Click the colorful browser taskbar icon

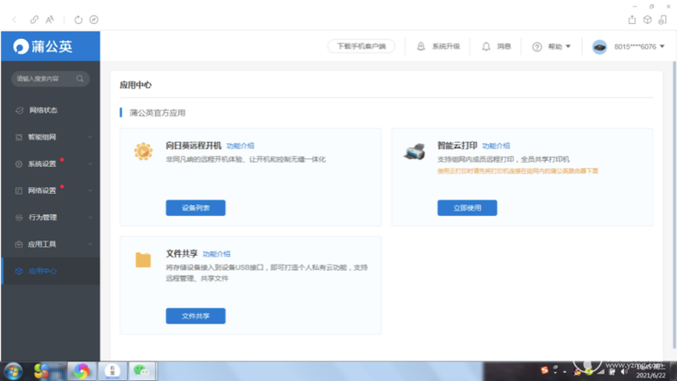[81, 371]
